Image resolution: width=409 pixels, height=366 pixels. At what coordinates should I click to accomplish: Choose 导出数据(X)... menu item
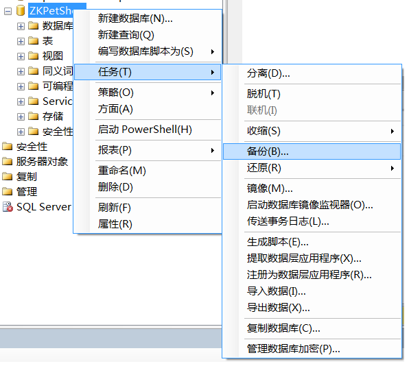point(312,308)
